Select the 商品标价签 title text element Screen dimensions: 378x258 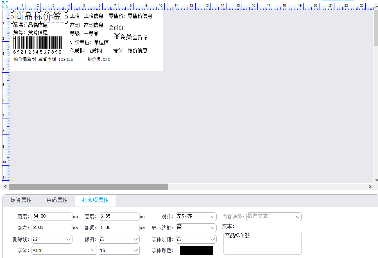point(38,16)
